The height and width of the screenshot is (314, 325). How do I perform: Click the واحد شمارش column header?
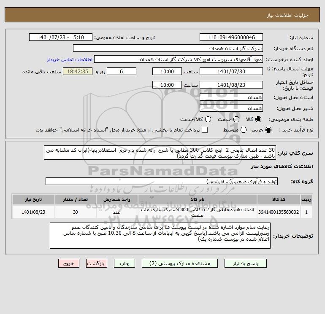117,199
